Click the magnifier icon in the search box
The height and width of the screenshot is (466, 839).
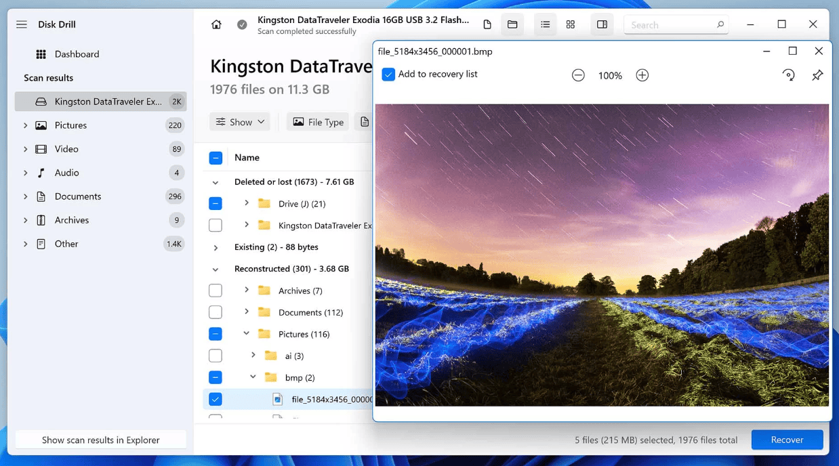coord(720,25)
